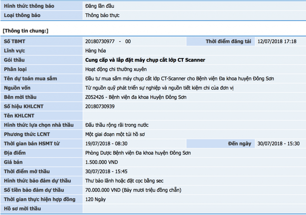Select 'Đấu thầu rộng rãi trong nước' value
The height and width of the screenshot is (215, 306).
[117, 125]
